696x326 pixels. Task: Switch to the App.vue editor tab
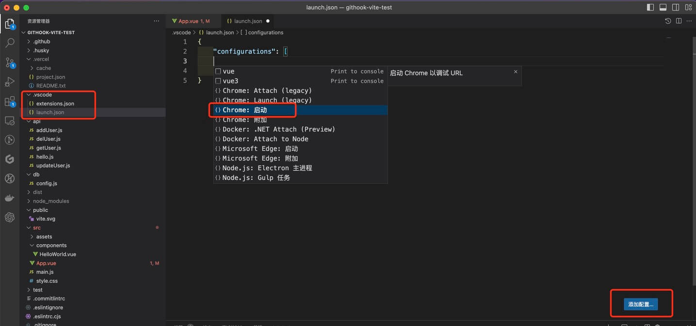188,21
